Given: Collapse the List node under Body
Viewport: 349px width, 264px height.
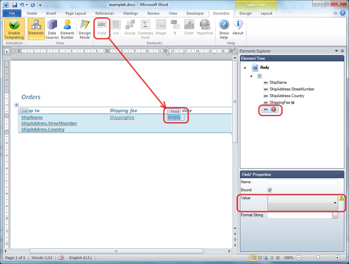Looking at the screenshot, I should pos(251,76).
